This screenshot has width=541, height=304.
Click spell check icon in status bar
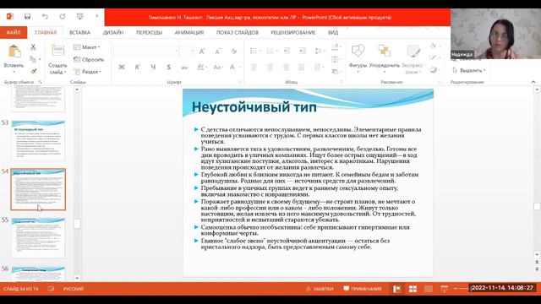(x=52, y=289)
